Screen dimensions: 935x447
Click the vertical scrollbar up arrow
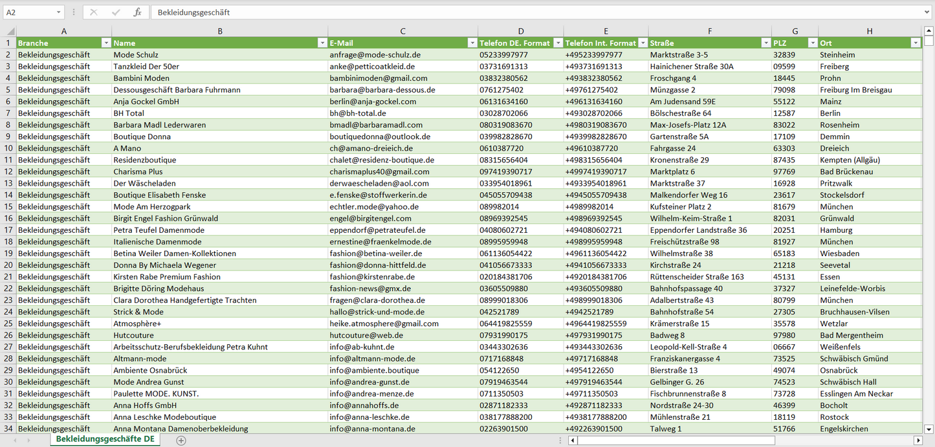pos(929,31)
